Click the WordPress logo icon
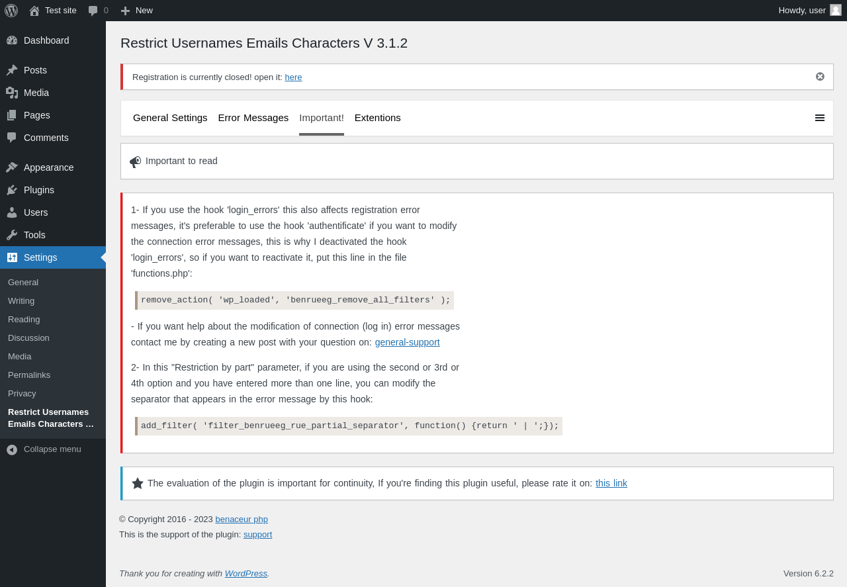 click(11, 11)
